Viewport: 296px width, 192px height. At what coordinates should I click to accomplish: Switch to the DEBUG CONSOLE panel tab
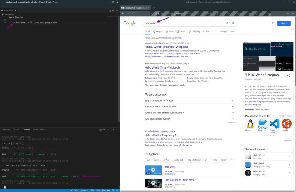pyautogui.click(x=39, y=130)
